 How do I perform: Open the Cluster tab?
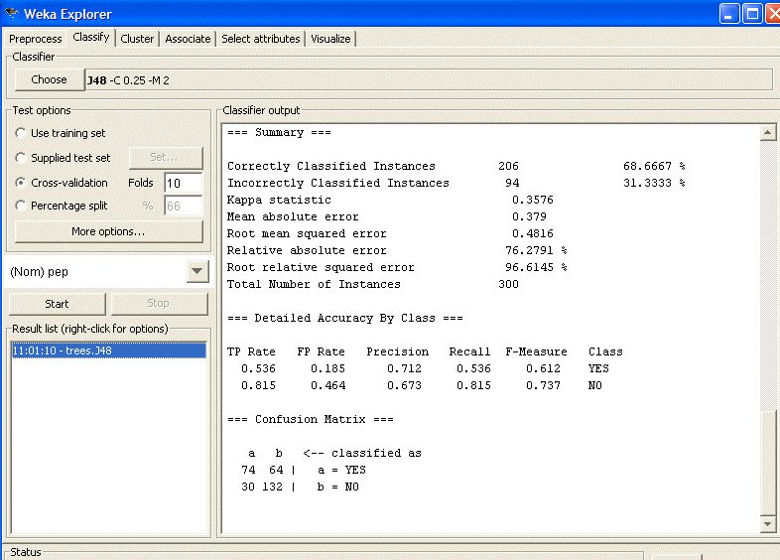click(x=137, y=39)
